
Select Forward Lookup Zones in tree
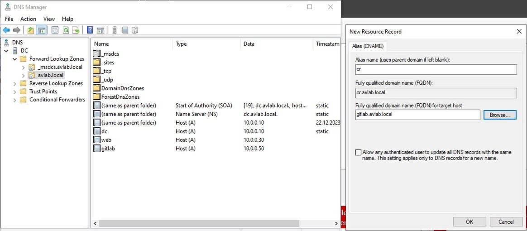pyautogui.click(x=57, y=59)
